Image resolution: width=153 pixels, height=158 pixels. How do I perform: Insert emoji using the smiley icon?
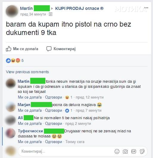tap(117, 151)
